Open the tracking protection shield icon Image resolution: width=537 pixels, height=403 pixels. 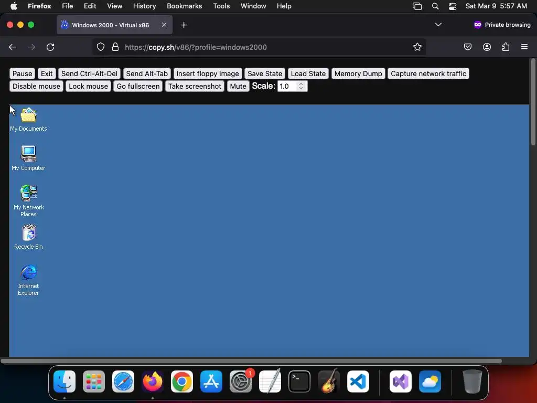(100, 47)
